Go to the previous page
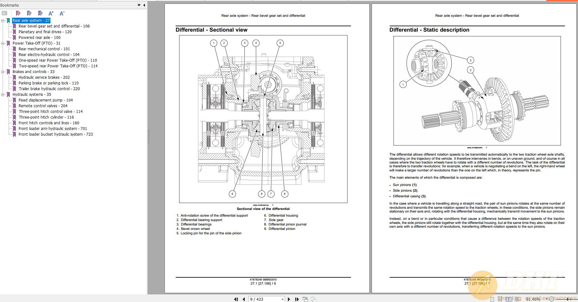 pos(244,299)
